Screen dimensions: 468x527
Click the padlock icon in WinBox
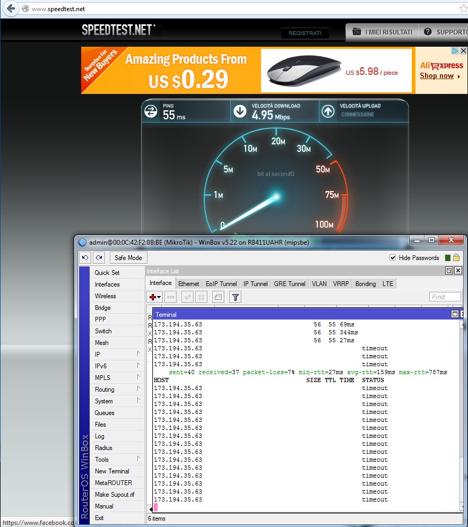point(456,258)
